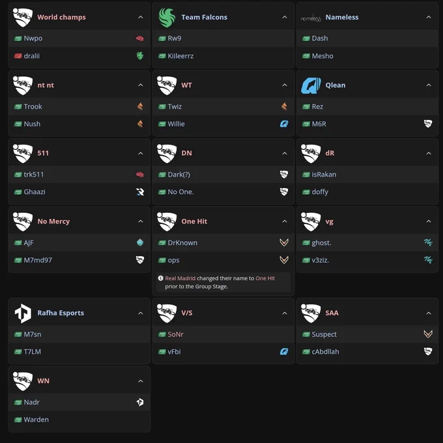443x443 pixels.
Task: Collapse the Nameless team card
Action: pos(429,17)
